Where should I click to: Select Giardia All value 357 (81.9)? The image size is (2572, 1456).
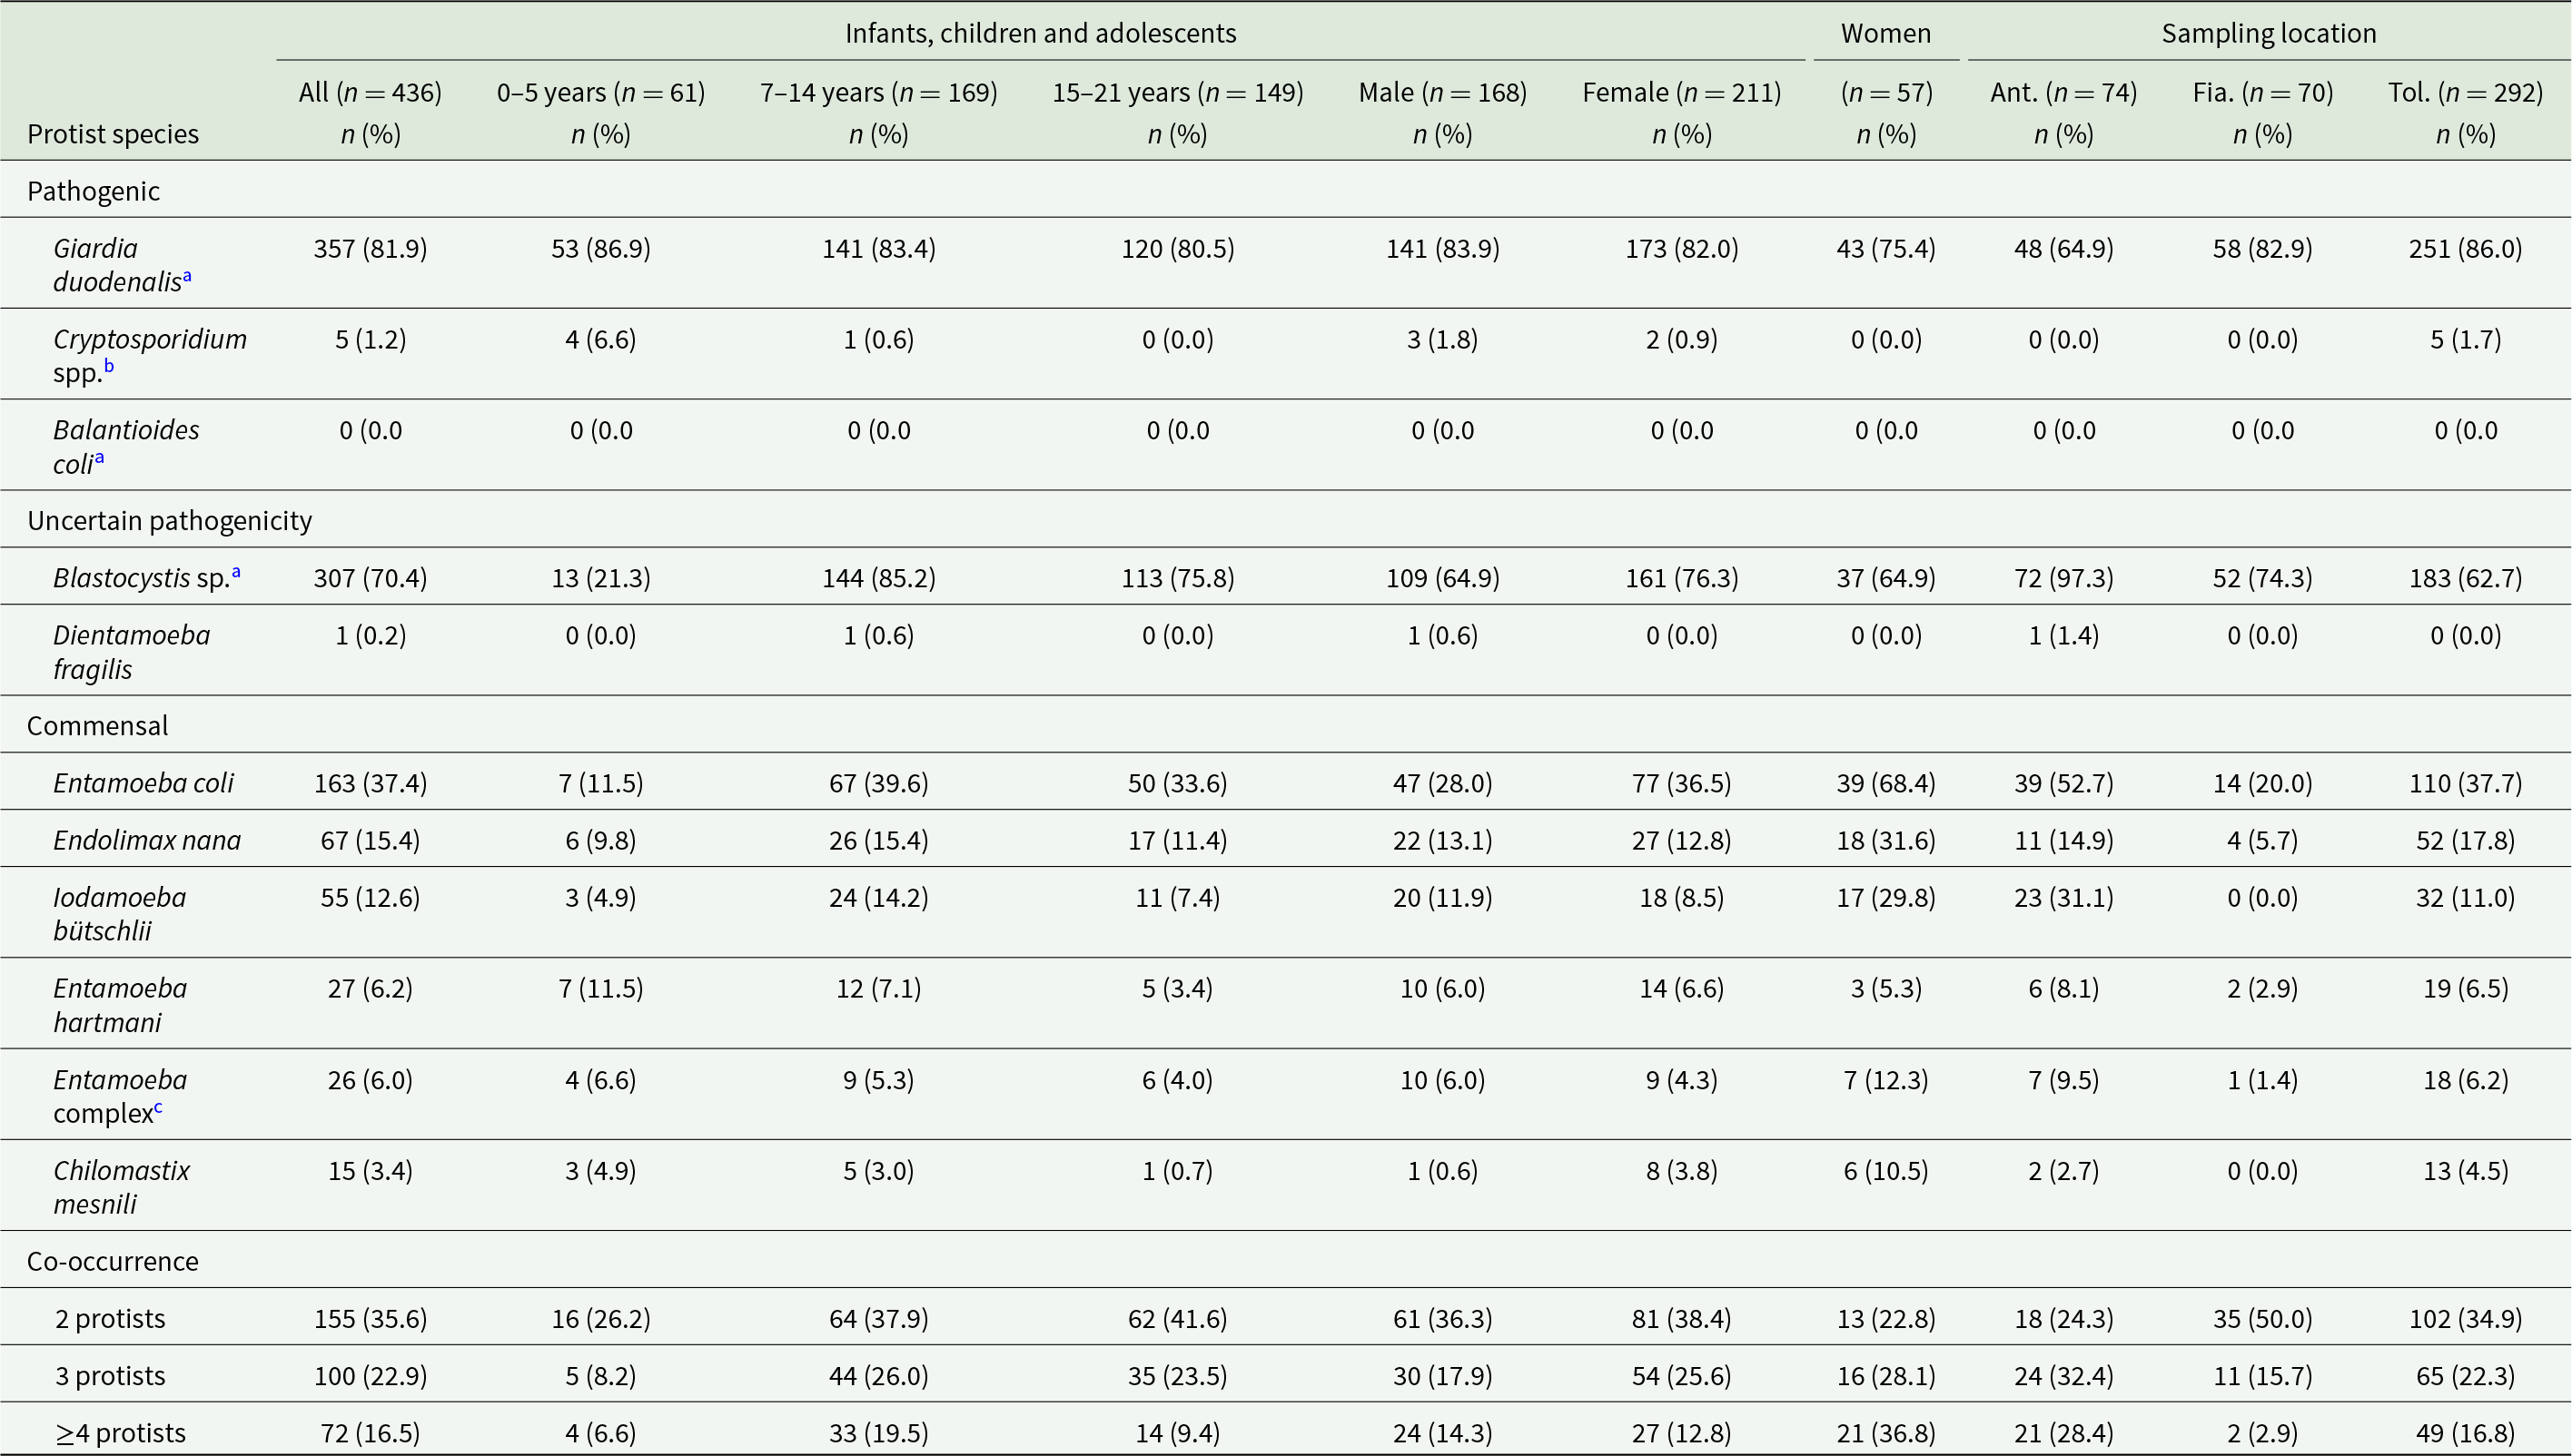(371, 248)
